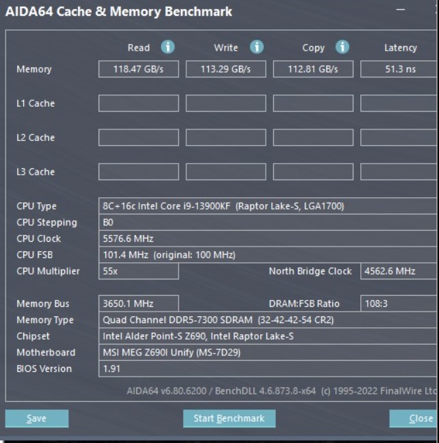
Task: Click the CPU Type label
Action: pyautogui.click(x=36, y=206)
